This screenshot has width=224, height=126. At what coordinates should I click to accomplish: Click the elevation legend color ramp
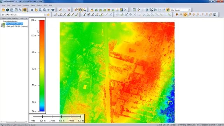tap(42, 65)
